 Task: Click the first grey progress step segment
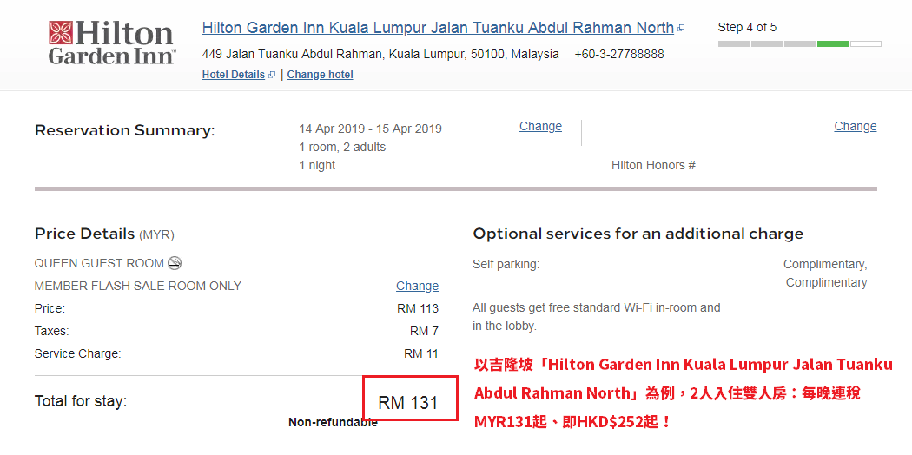click(733, 43)
